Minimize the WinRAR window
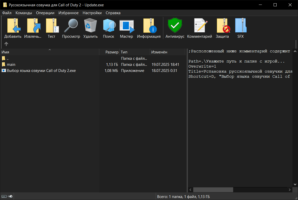The height and width of the screenshot is (200, 298). tap(260, 5)
